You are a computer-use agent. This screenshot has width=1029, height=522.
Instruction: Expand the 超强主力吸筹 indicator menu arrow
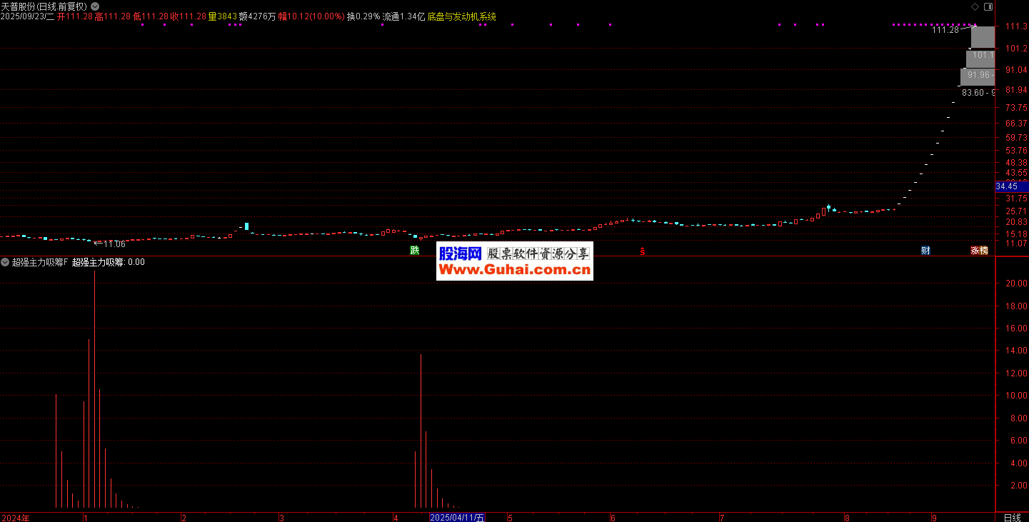5,262
